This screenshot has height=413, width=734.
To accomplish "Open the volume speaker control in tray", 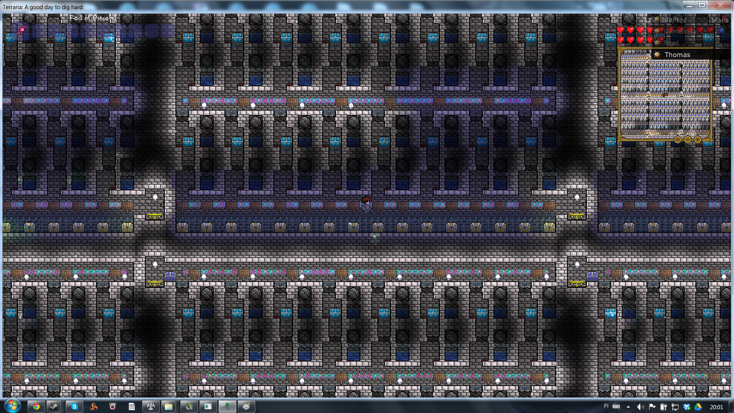I will point(640,407).
